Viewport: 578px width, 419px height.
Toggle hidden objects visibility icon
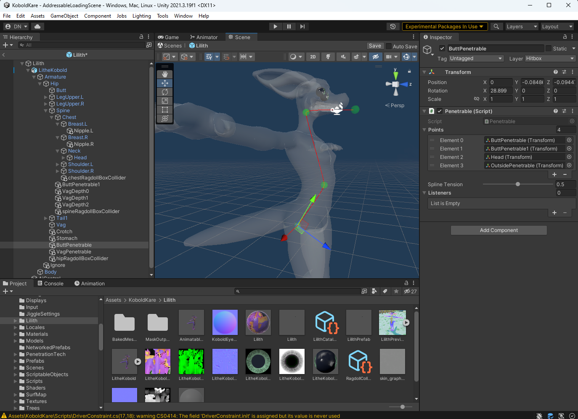click(376, 57)
